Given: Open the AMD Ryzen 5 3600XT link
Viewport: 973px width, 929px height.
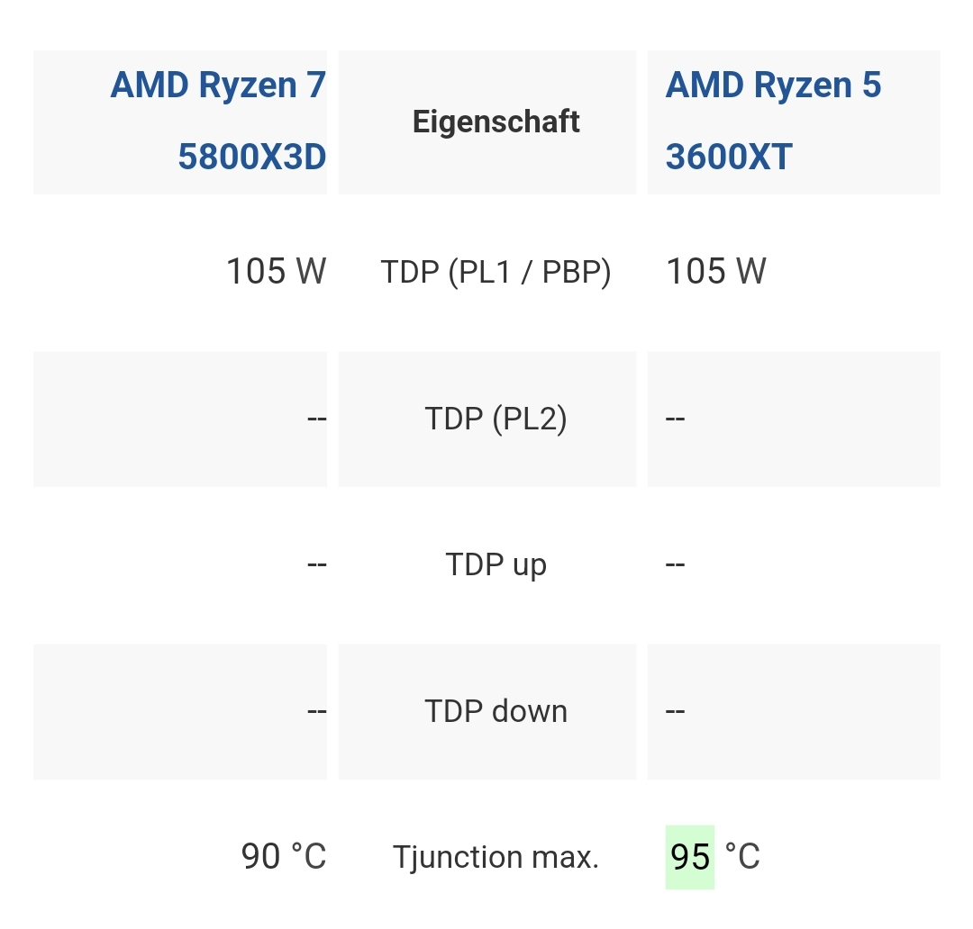Looking at the screenshot, I should click(773, 121).
